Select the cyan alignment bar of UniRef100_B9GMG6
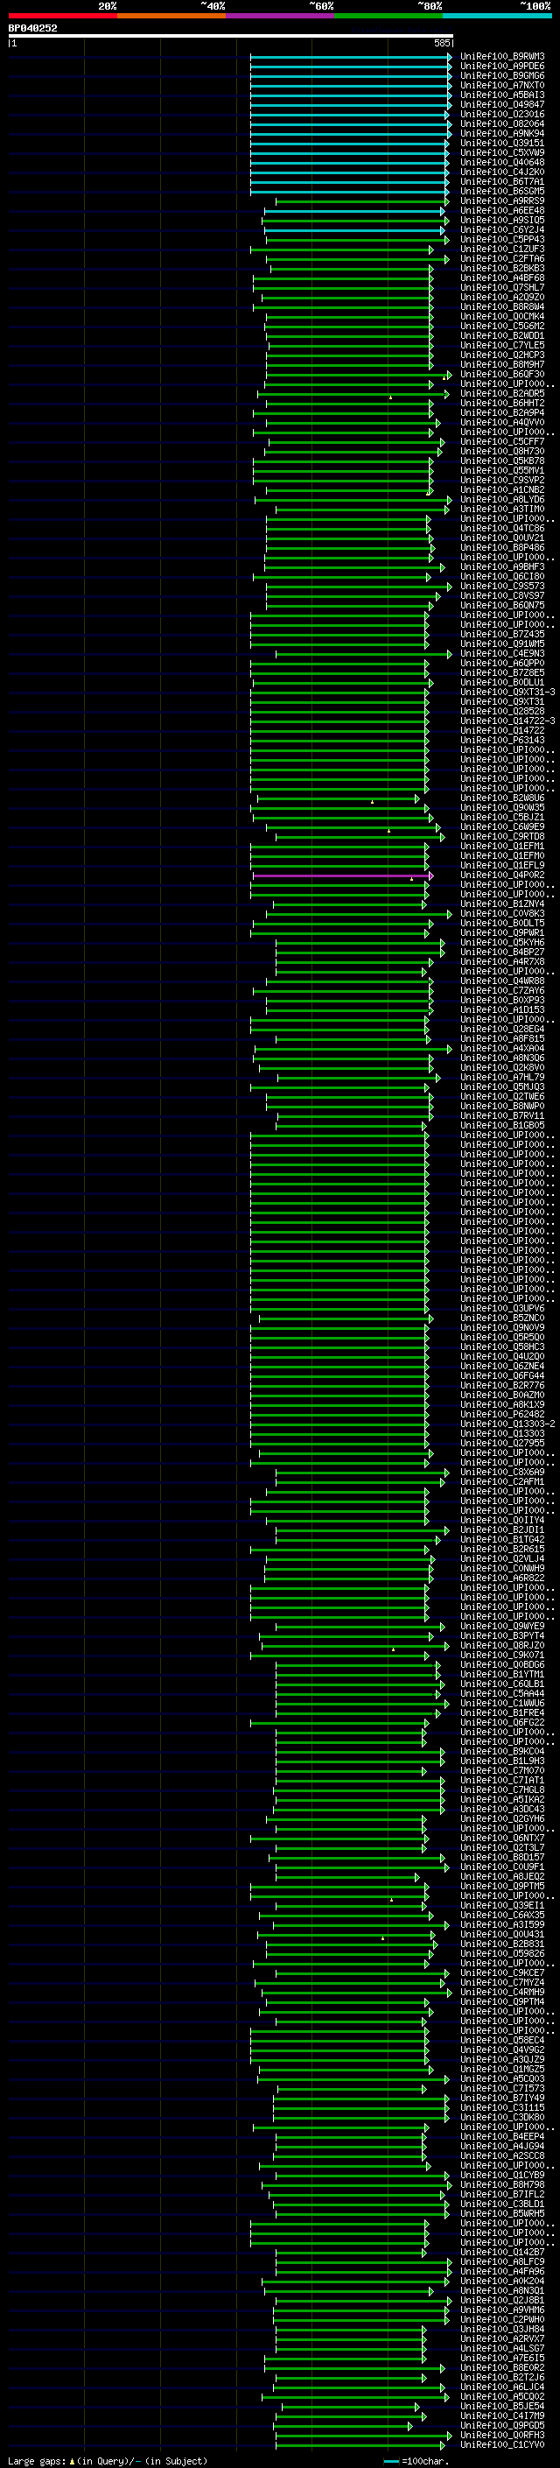The height and width of the screenshot is (2468, 560). 350,75
